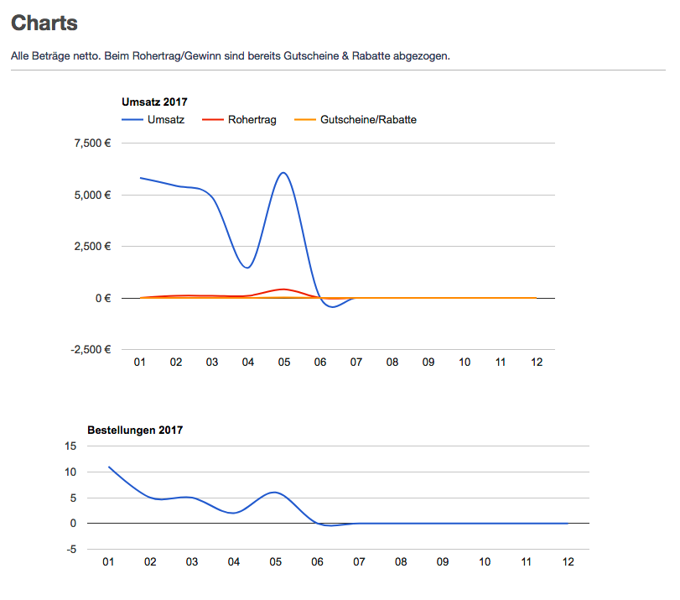Click the Bestellungen line start at month 01
The width and height of the screenshot is (680, 600).
coord(109,467)
